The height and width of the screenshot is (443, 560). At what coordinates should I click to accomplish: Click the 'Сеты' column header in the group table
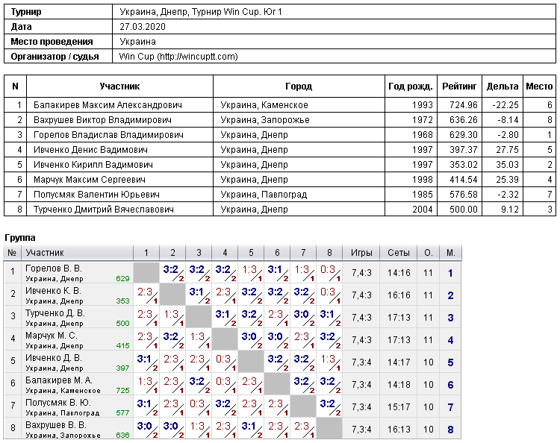(399, 253)
